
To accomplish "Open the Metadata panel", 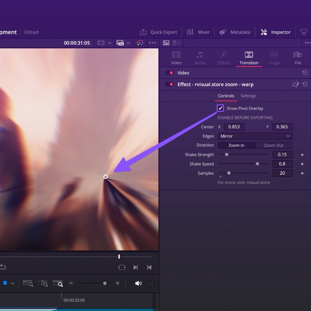I will (235, 32).
